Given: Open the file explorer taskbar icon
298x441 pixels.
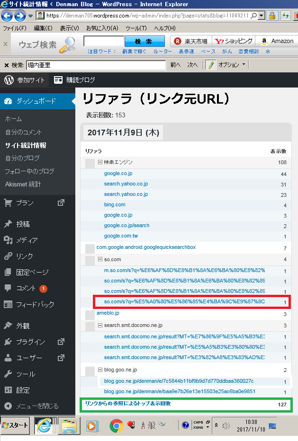Looking at the screenshot, I should point(69,426).
